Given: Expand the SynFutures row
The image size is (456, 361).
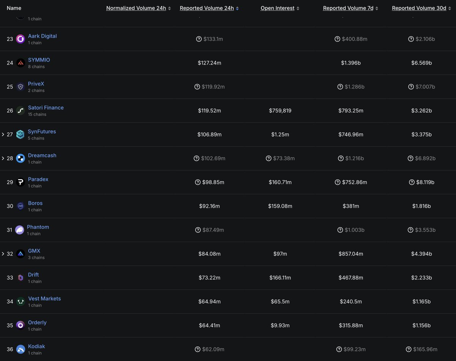Looking at the screenshot, I should [3, 135].
